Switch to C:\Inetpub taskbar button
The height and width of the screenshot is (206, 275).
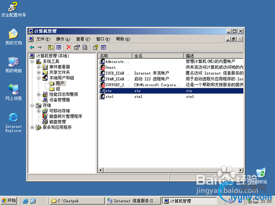tap(77, 201)
